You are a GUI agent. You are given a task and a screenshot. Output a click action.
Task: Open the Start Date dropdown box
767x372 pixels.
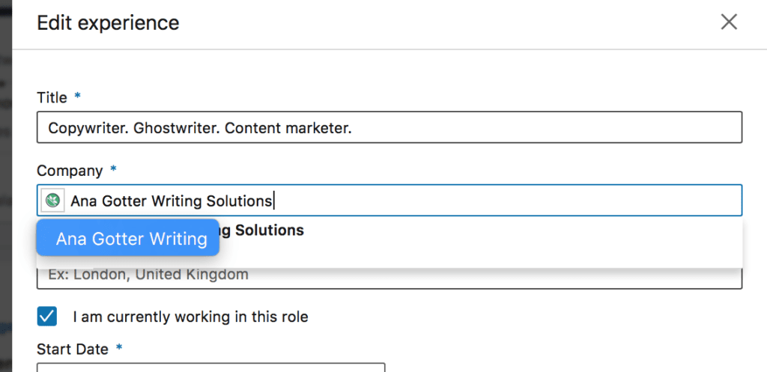click(x=210, y=367)
